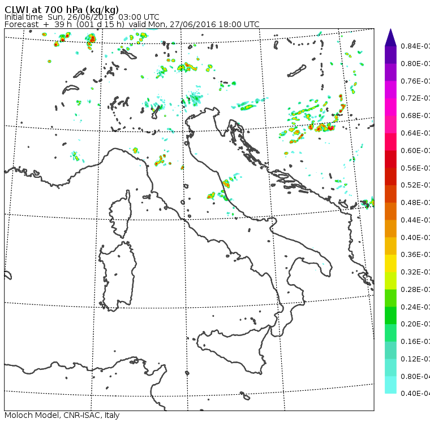This screenshot has width=430, height=423.
Task: Click the 0.20E-03 colorbar label
Action: click(415, 324)
